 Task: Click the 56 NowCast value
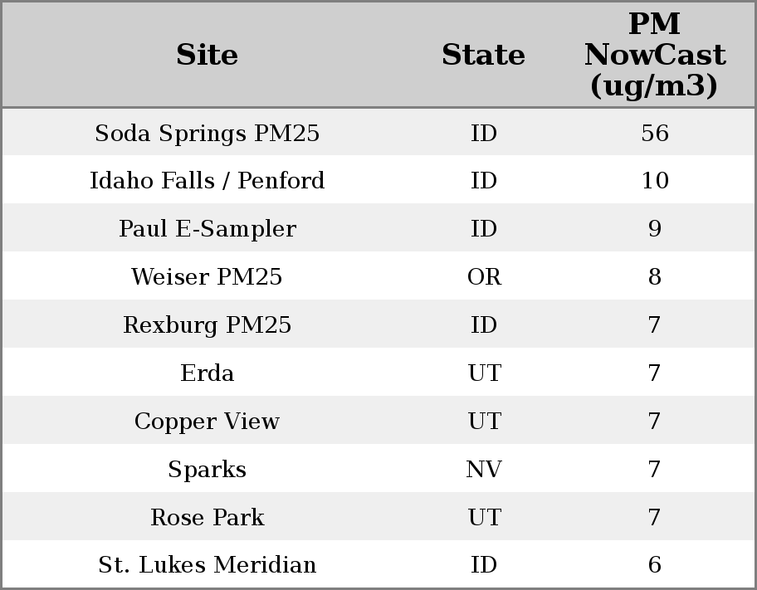click(654, 134)
